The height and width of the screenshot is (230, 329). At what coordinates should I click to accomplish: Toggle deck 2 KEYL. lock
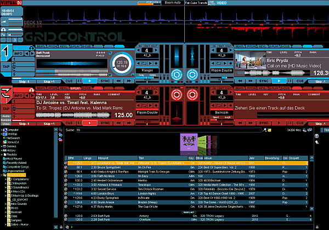(x=263, y=47)
